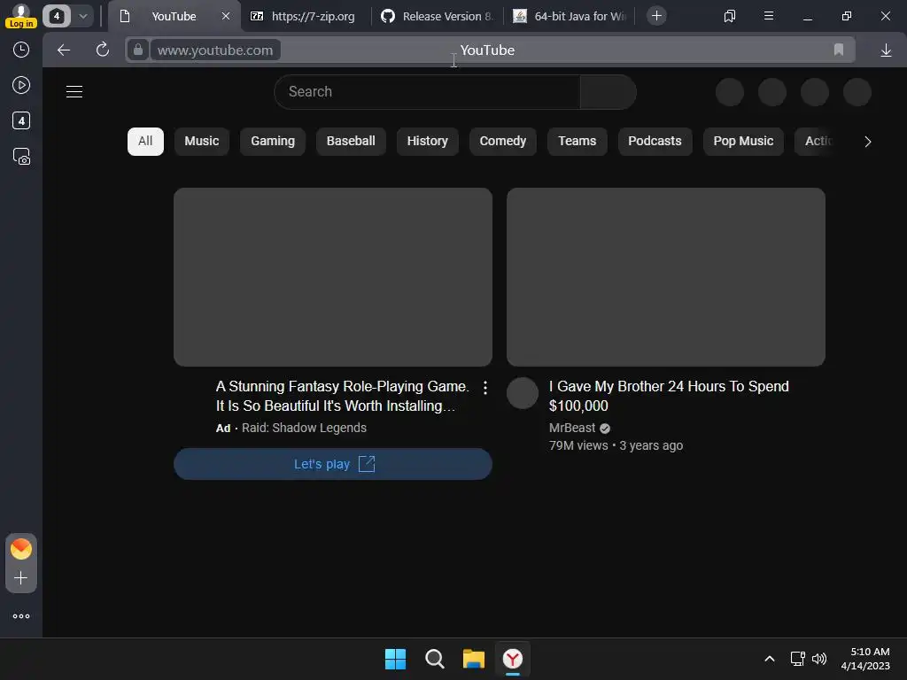Open a new browser tab

(x=656, y=16)
